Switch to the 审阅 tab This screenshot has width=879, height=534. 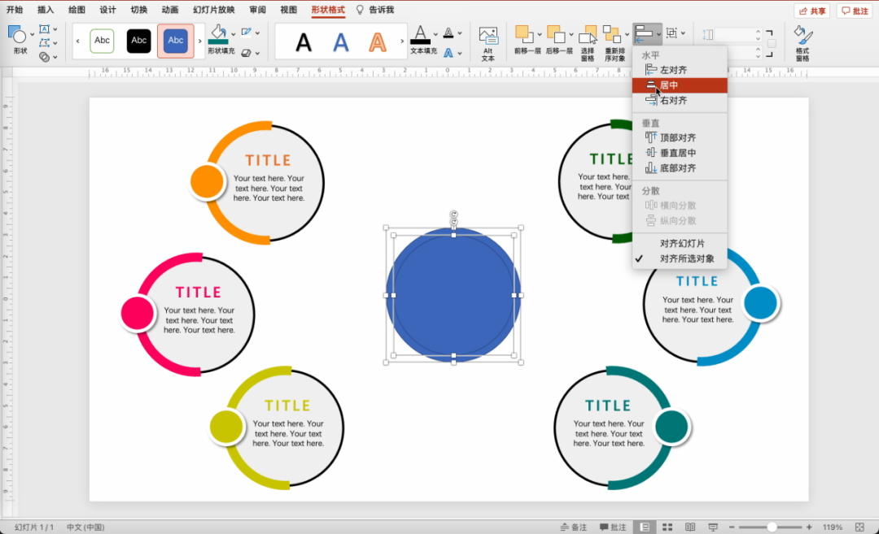pyautogui.click(x=257, y=10)
